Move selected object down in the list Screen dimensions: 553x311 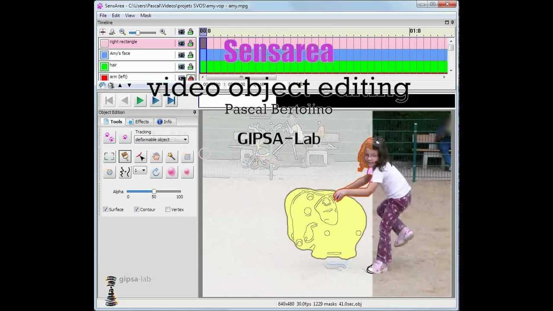(x=129, y=86)
